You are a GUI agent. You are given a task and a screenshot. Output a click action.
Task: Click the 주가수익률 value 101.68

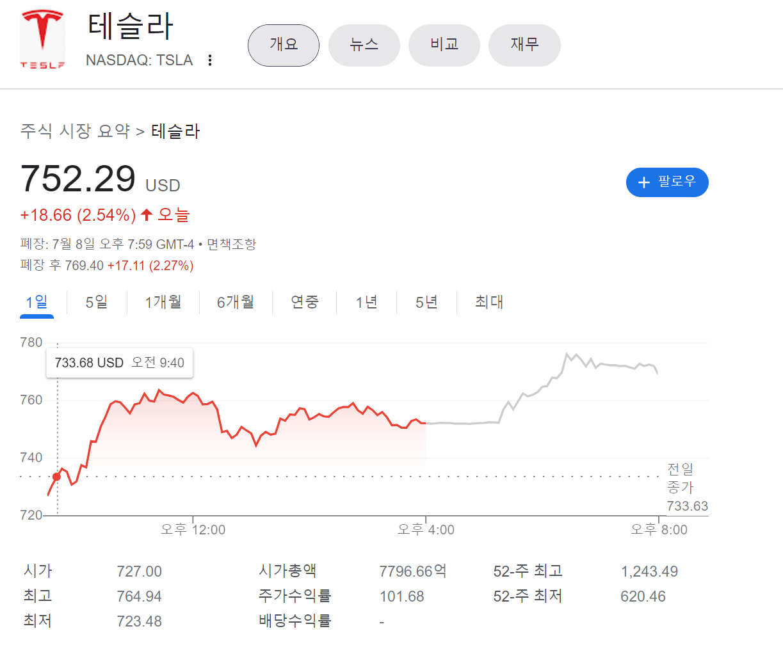coord(401,596)
